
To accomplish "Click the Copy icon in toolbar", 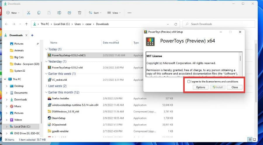I will [x=39, y=13].
